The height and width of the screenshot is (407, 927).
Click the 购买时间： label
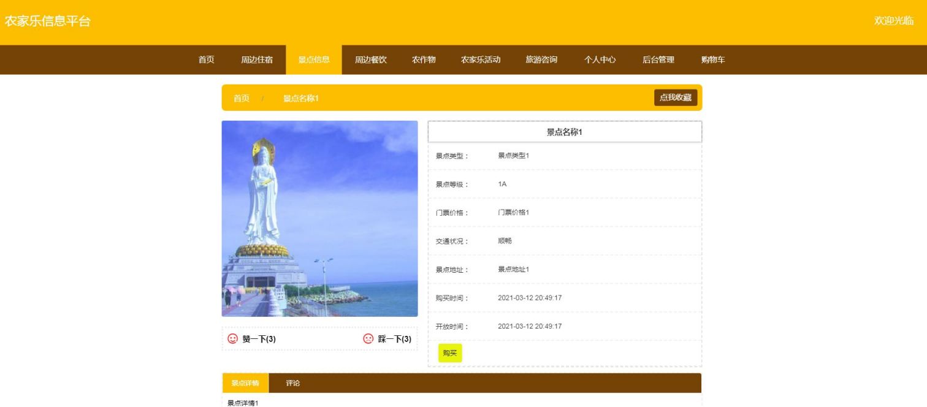pos(452,299)
